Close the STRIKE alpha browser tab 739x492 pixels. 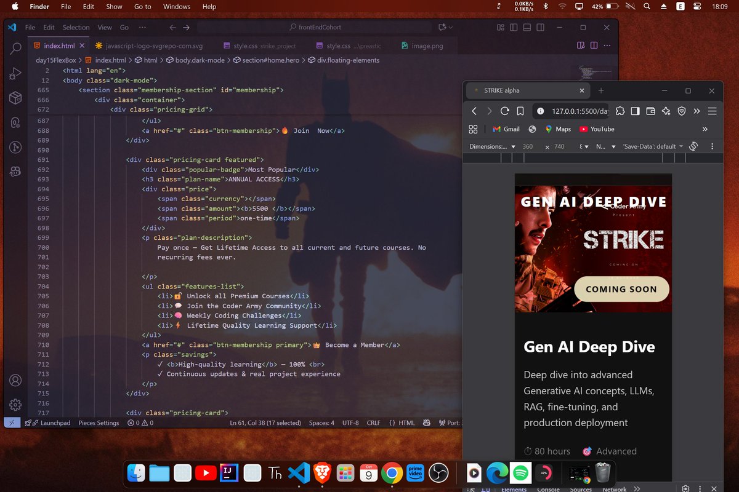[x=582, y=90]
